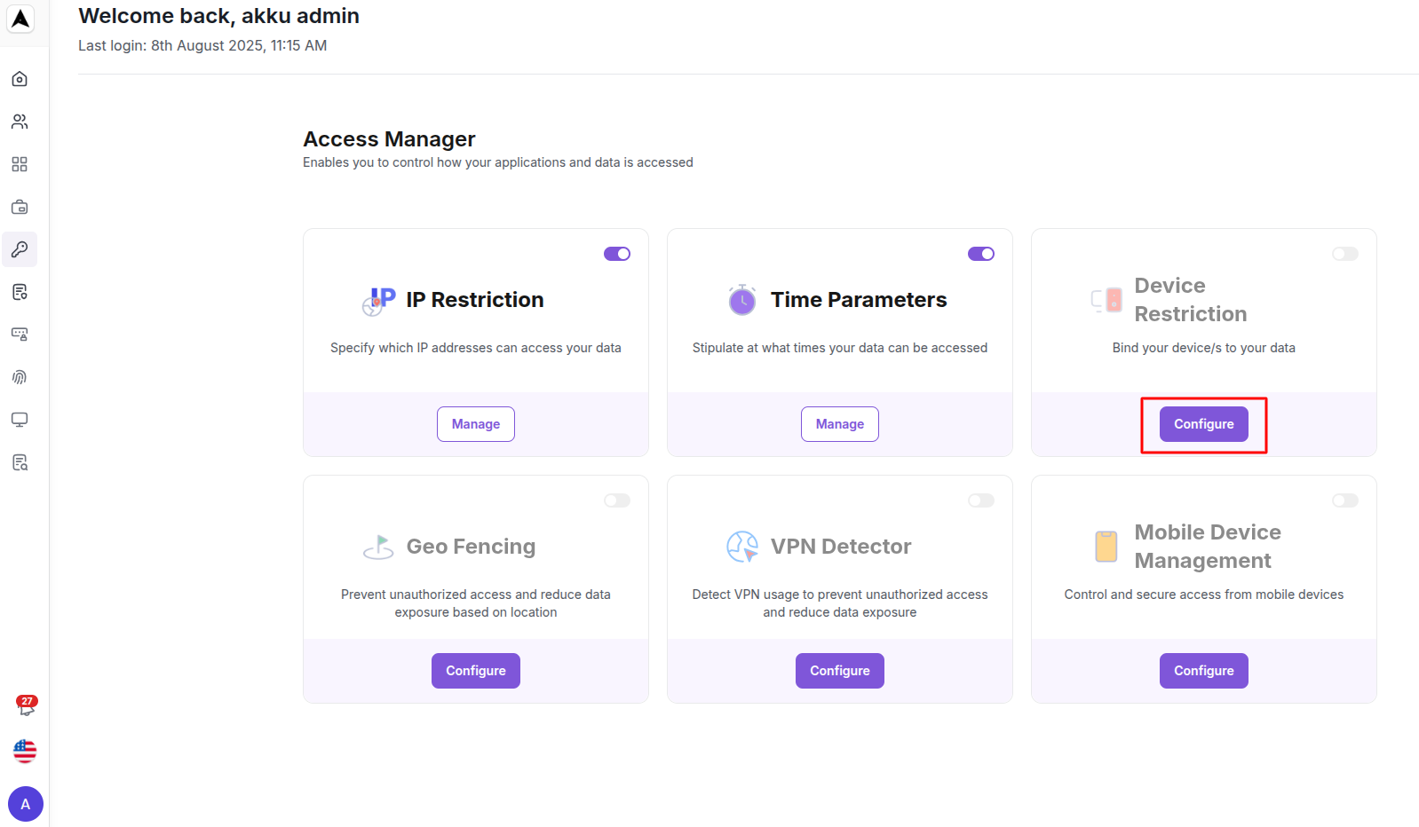Configure VPN Detector
1419x827 pixels.
pyautogui.click(x=840, y=671)
